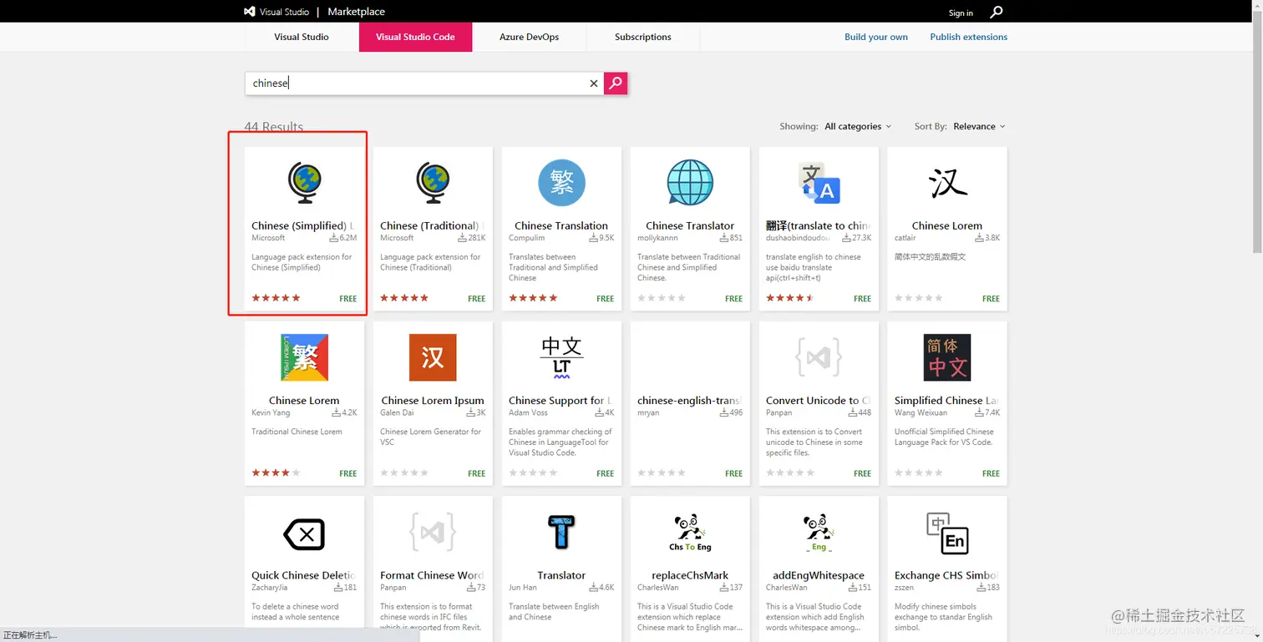The height and width of the screenshot is (642, 1263).
Task: Open Publish extensions link
Action: point(968,37)
